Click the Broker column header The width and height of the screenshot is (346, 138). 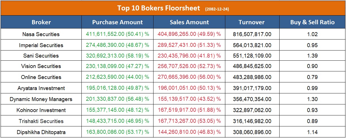tap(41, 22)
